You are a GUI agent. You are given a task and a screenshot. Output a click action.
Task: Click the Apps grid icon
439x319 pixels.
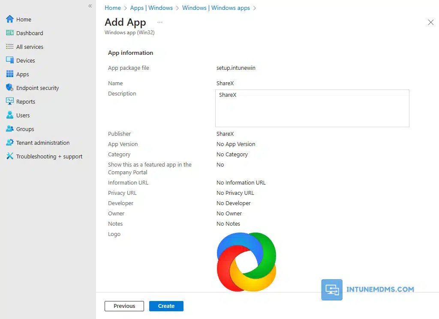point(9,74)
